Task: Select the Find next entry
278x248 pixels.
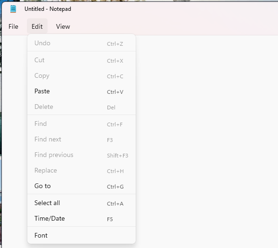Action: pos(82,140)
